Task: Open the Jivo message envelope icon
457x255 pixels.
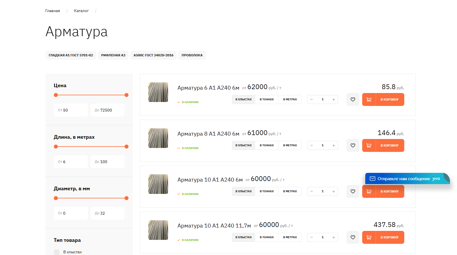Action: pos(373,179)
